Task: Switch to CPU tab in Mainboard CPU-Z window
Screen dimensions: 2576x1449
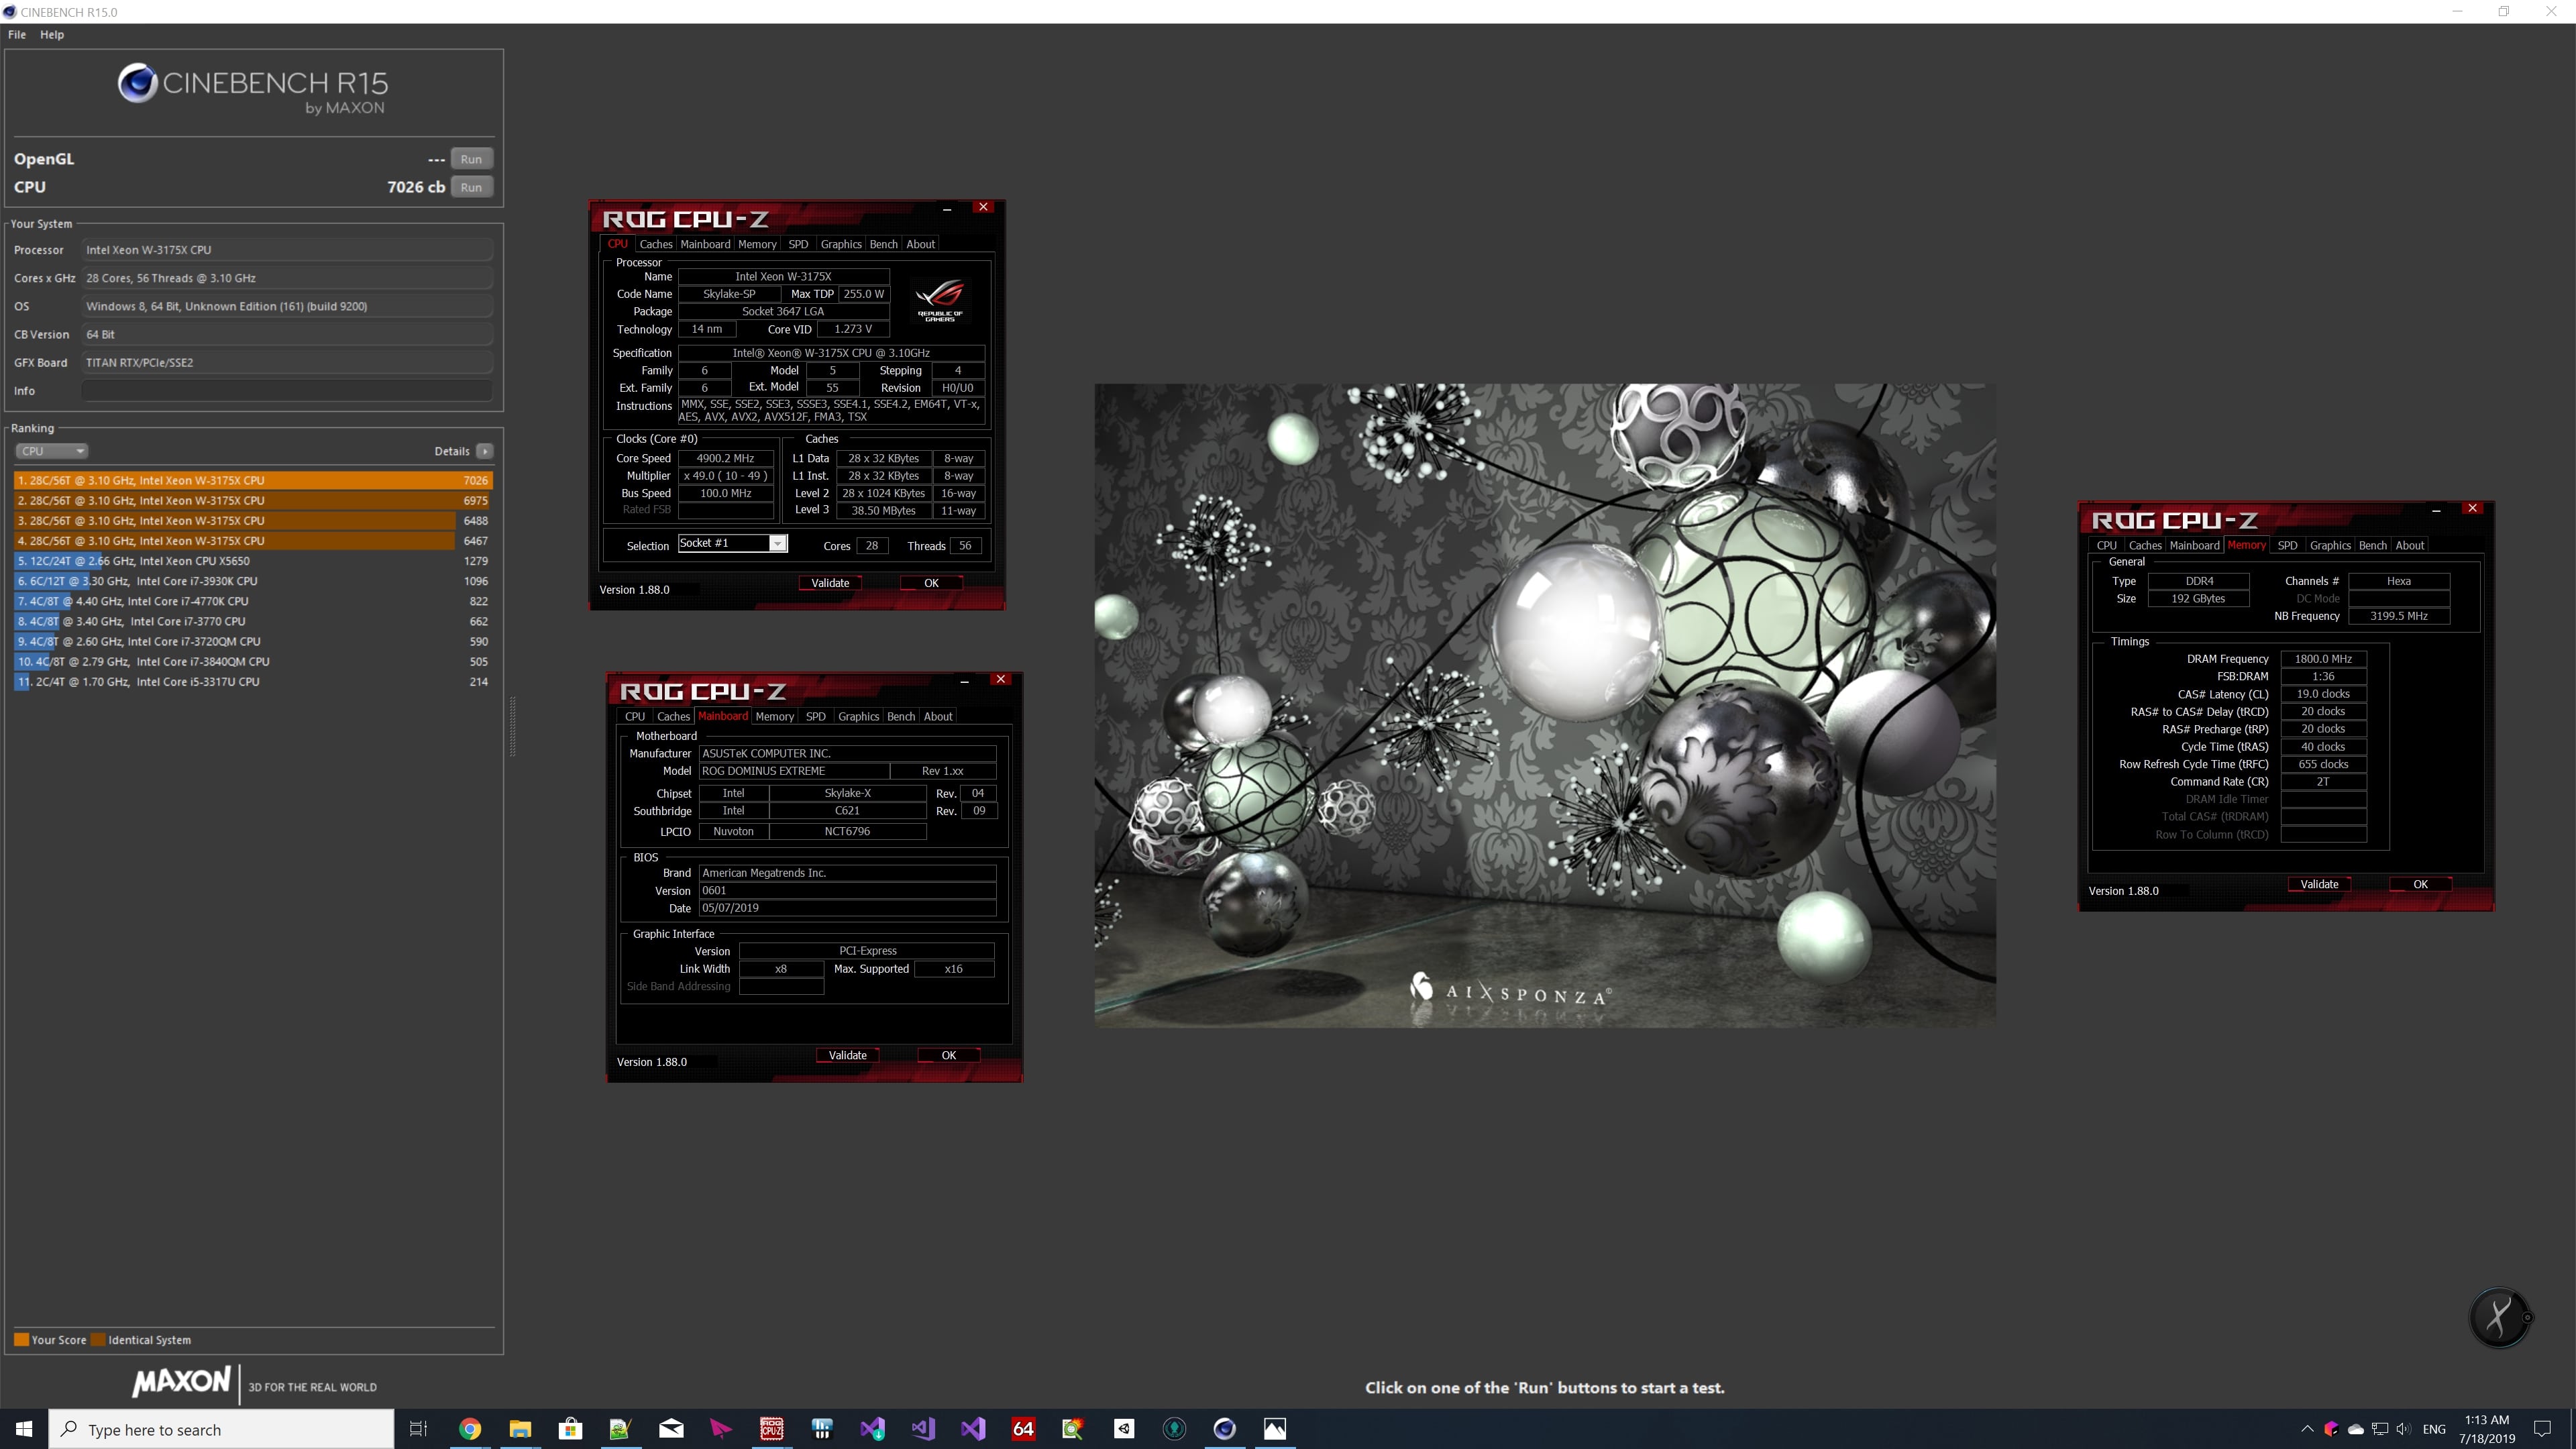Action: [635, 716]
